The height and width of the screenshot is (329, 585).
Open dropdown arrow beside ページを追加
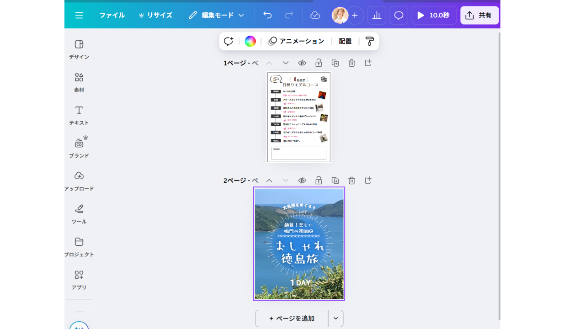[x=335, y=318]
